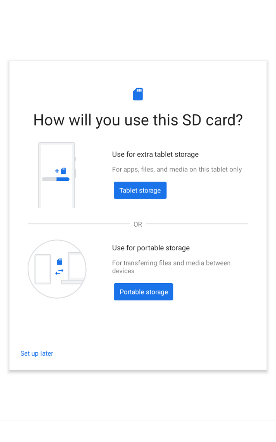Viewport: 276px width, 442px height.
Task: Click the small SD card icon inside the tablet illustration
Action: [x=63, y=171]
